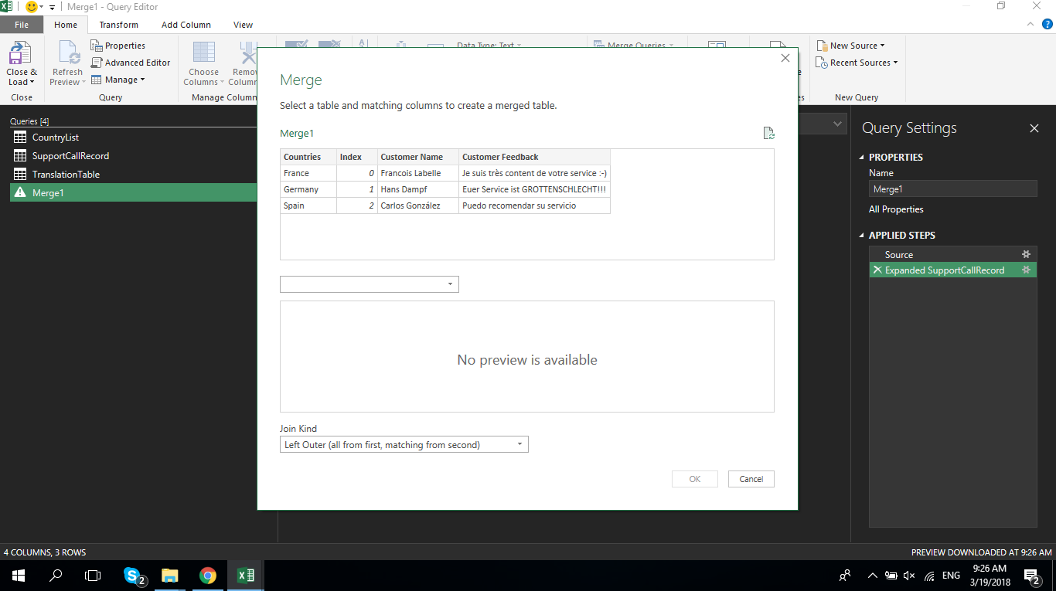Screen dimensions: 1056x591
Task: Launch Chrome from the taskbar
Action: click(208, 575)
